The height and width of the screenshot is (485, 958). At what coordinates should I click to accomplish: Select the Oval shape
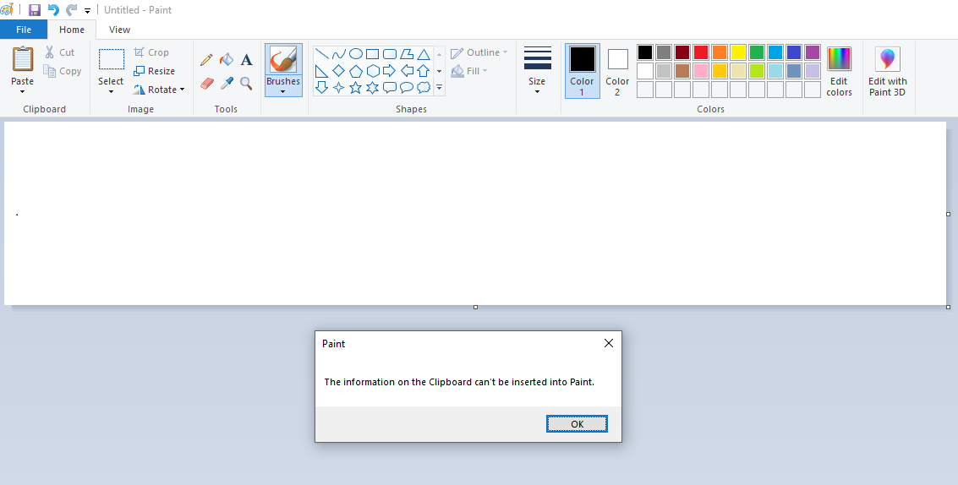(x=356, y=54)
